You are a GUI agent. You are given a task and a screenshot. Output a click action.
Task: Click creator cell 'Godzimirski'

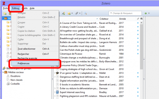tap(105, 50)
